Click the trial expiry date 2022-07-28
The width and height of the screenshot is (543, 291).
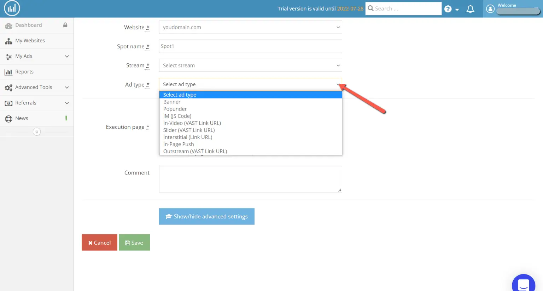(350, 8)
